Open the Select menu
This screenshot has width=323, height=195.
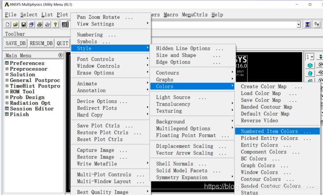(29, 15)
